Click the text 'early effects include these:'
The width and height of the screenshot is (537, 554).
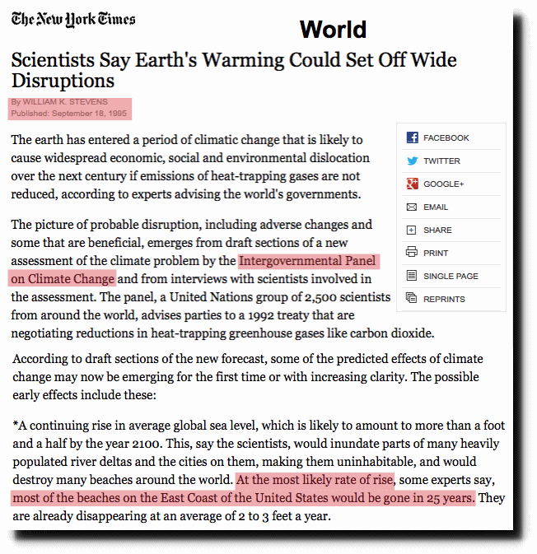[x=84, y=395]
